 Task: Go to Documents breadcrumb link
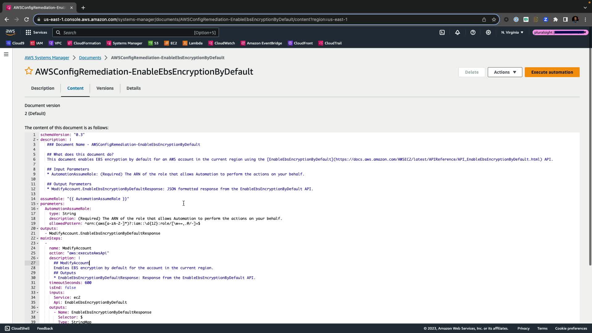pyautogui.click(x=90, y=58)
